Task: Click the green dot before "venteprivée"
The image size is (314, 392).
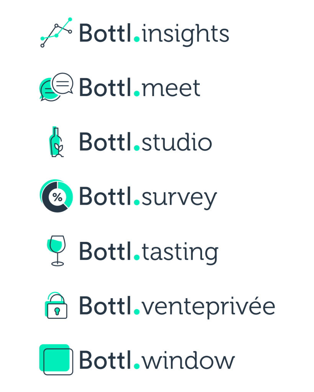Action: tap(137, 312)
